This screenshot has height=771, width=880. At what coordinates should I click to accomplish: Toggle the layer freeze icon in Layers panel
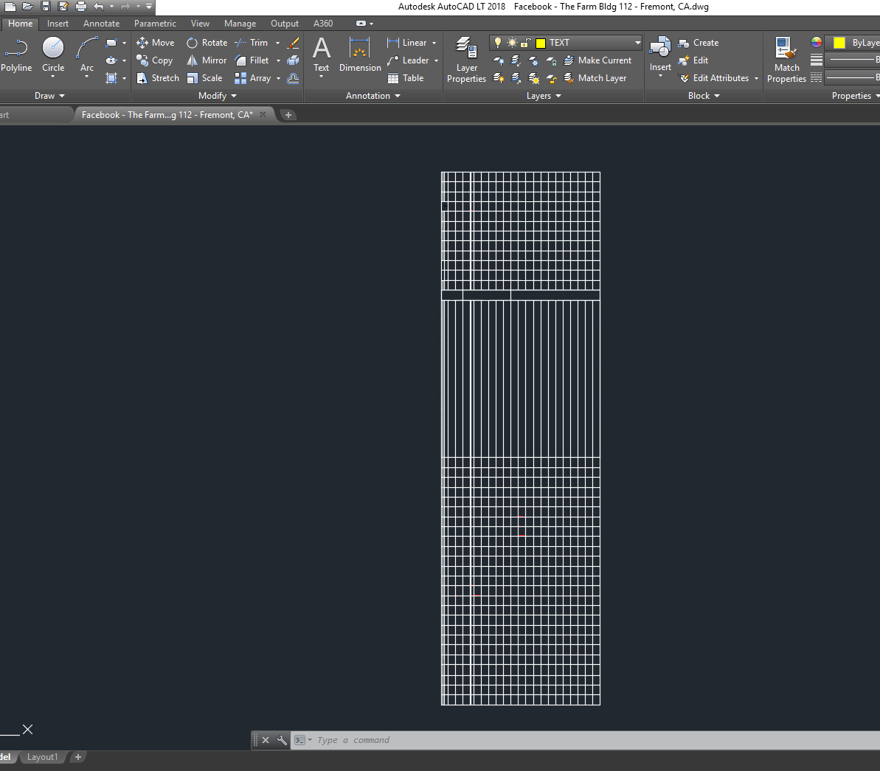(510, 42)
